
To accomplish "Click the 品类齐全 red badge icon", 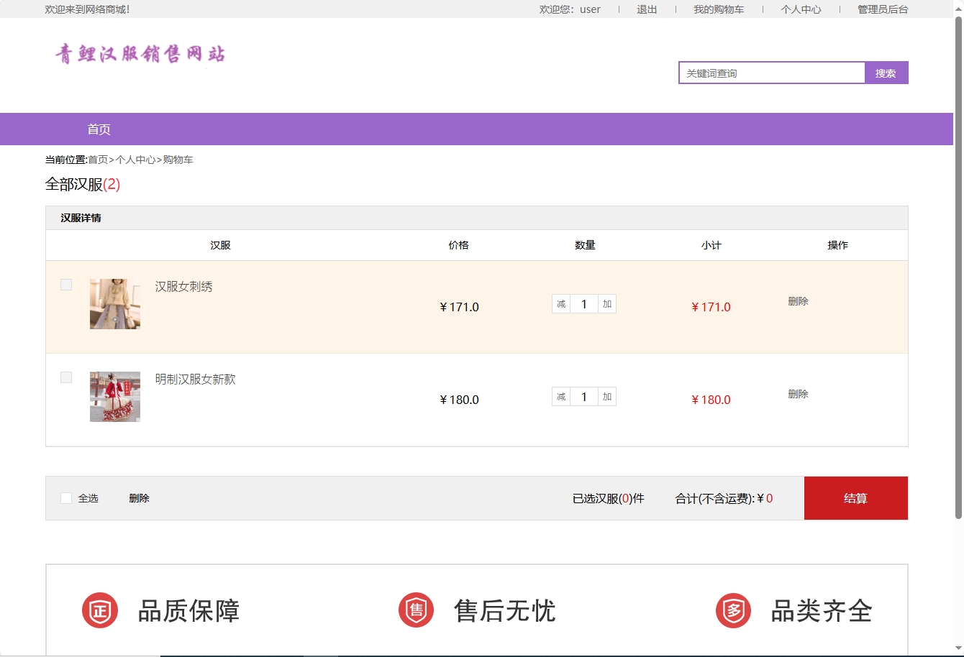I will point(732,610).
